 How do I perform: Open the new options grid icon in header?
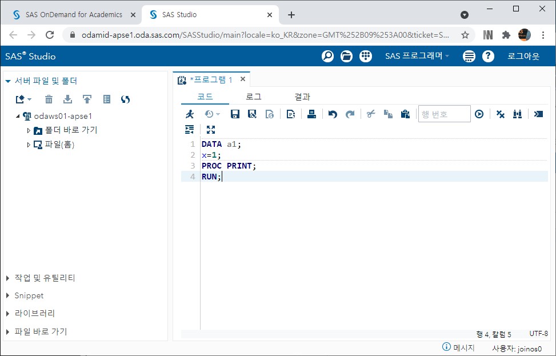pyautogui.click(x=366, y=56)
